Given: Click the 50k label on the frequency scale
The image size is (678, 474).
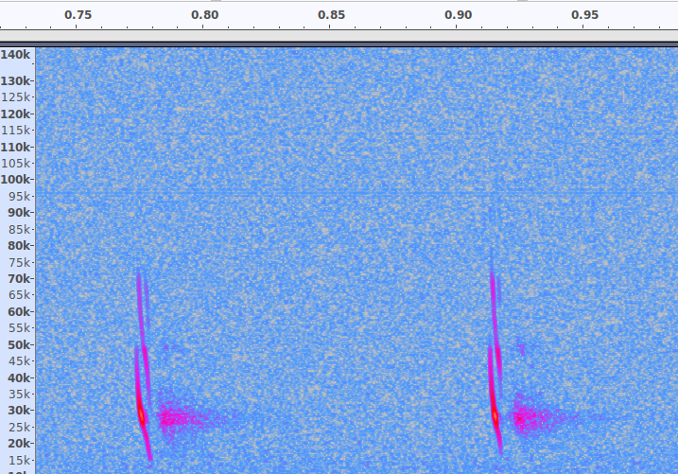Looking at the screenshot, I should (x=18, y=345).
